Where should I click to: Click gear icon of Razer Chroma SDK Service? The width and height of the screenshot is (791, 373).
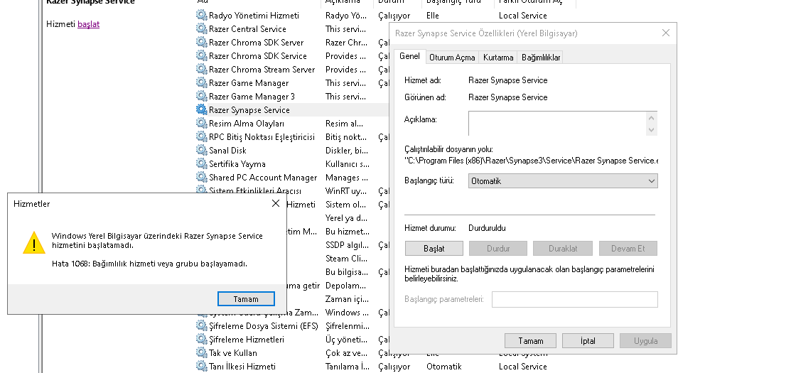pyautogui.click(x=201, y=55)
